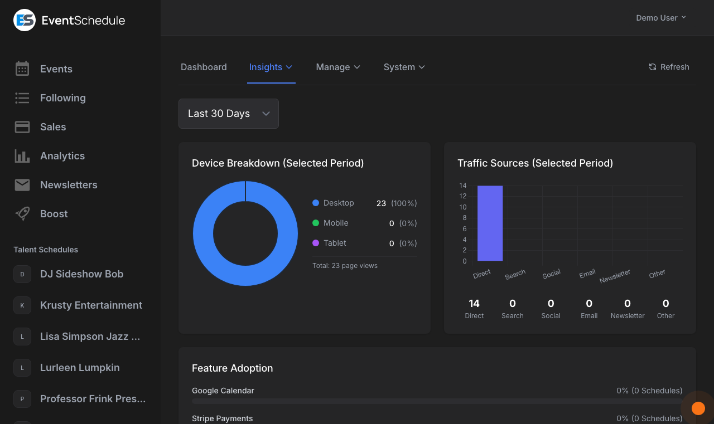Click the Newsletter count label under chart
Image resolution: width=714 pixels, height=424 pixels.
(628, 316)
